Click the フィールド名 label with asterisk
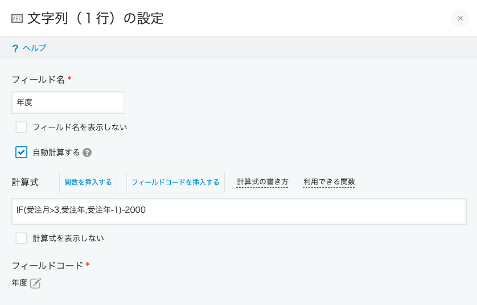The width and height of the screenshot is (477, 305). (42, 80)
